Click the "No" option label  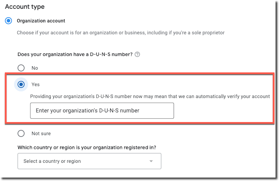[35, 68]
